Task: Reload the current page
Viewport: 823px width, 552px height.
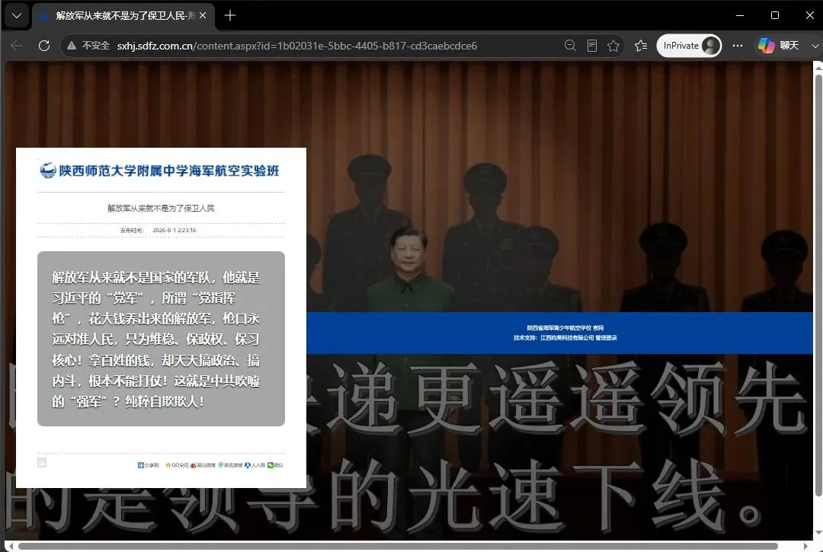Action: pos(44,46)
